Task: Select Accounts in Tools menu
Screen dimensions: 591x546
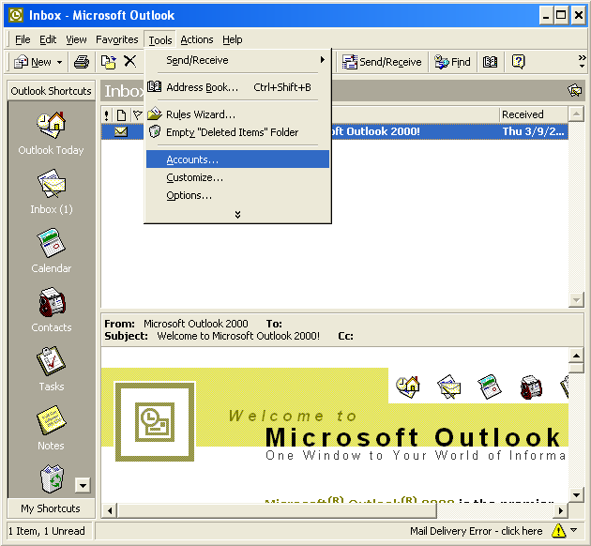Action: [x=237, y=159]
